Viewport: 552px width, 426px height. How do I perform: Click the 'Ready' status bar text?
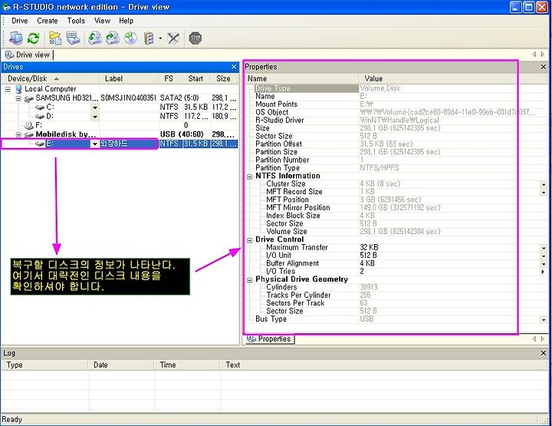[x=12, y=419]
